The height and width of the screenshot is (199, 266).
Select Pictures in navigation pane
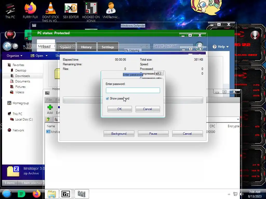[20, 87]
